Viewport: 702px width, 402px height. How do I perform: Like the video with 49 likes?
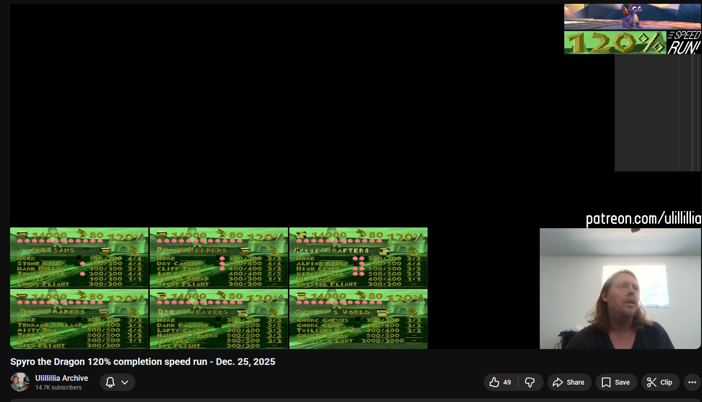[501, 382]
